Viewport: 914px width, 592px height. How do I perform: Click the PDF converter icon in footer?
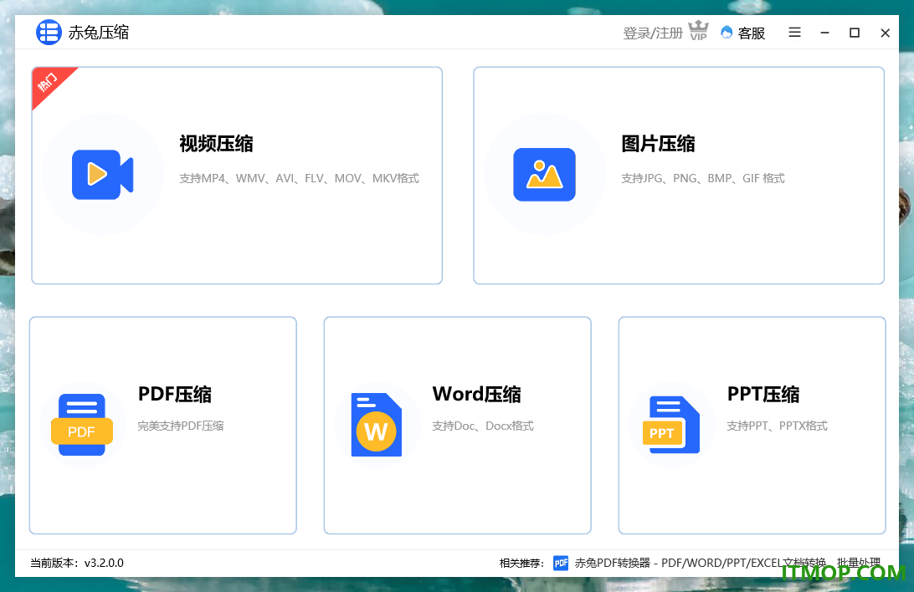[x=561, y=563]
